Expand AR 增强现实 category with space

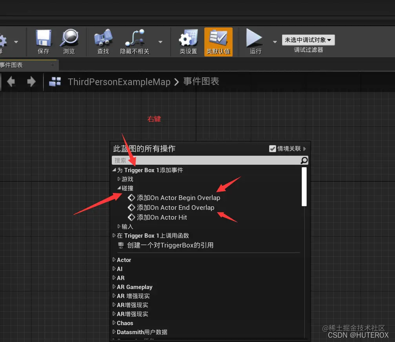pyautogui.click(x=114, y=296)
